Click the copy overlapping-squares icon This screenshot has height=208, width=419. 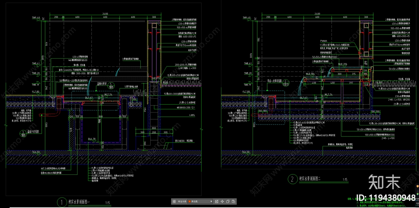[228, 201]
